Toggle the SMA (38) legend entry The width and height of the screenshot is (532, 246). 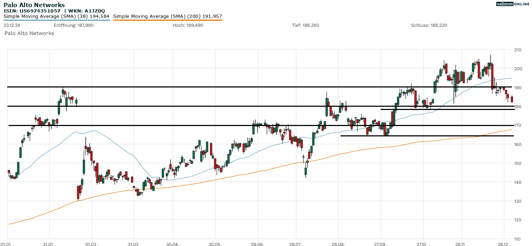click(56, 16)
